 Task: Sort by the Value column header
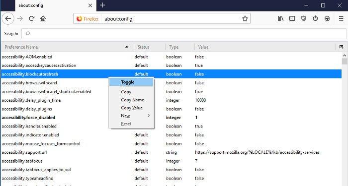[x=265, y=47]
